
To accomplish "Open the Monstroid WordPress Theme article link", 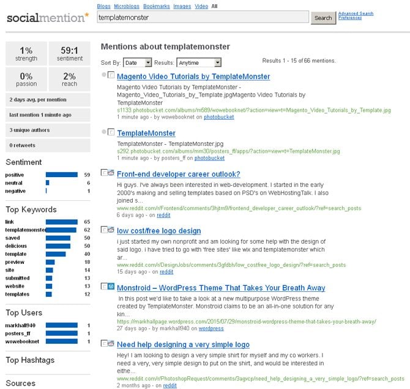I will pyautogui.click(x=221, y=288).
